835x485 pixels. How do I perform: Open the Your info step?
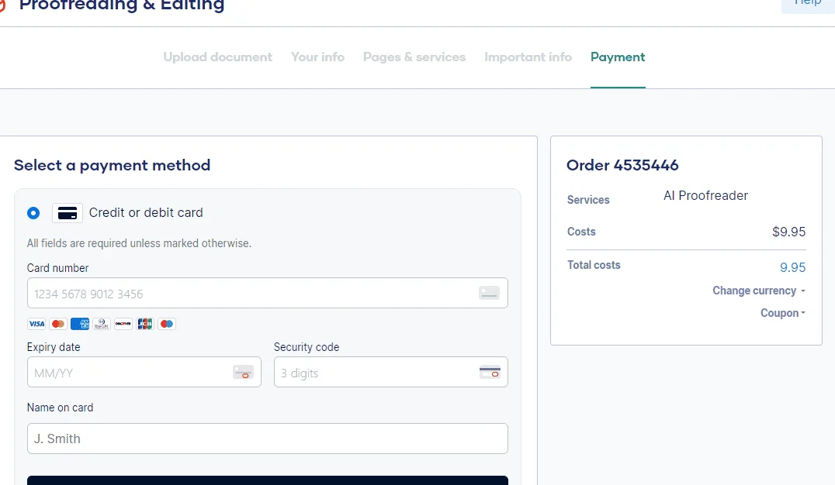318,57
